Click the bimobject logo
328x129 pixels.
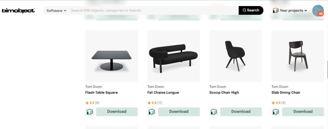point(18,11)
